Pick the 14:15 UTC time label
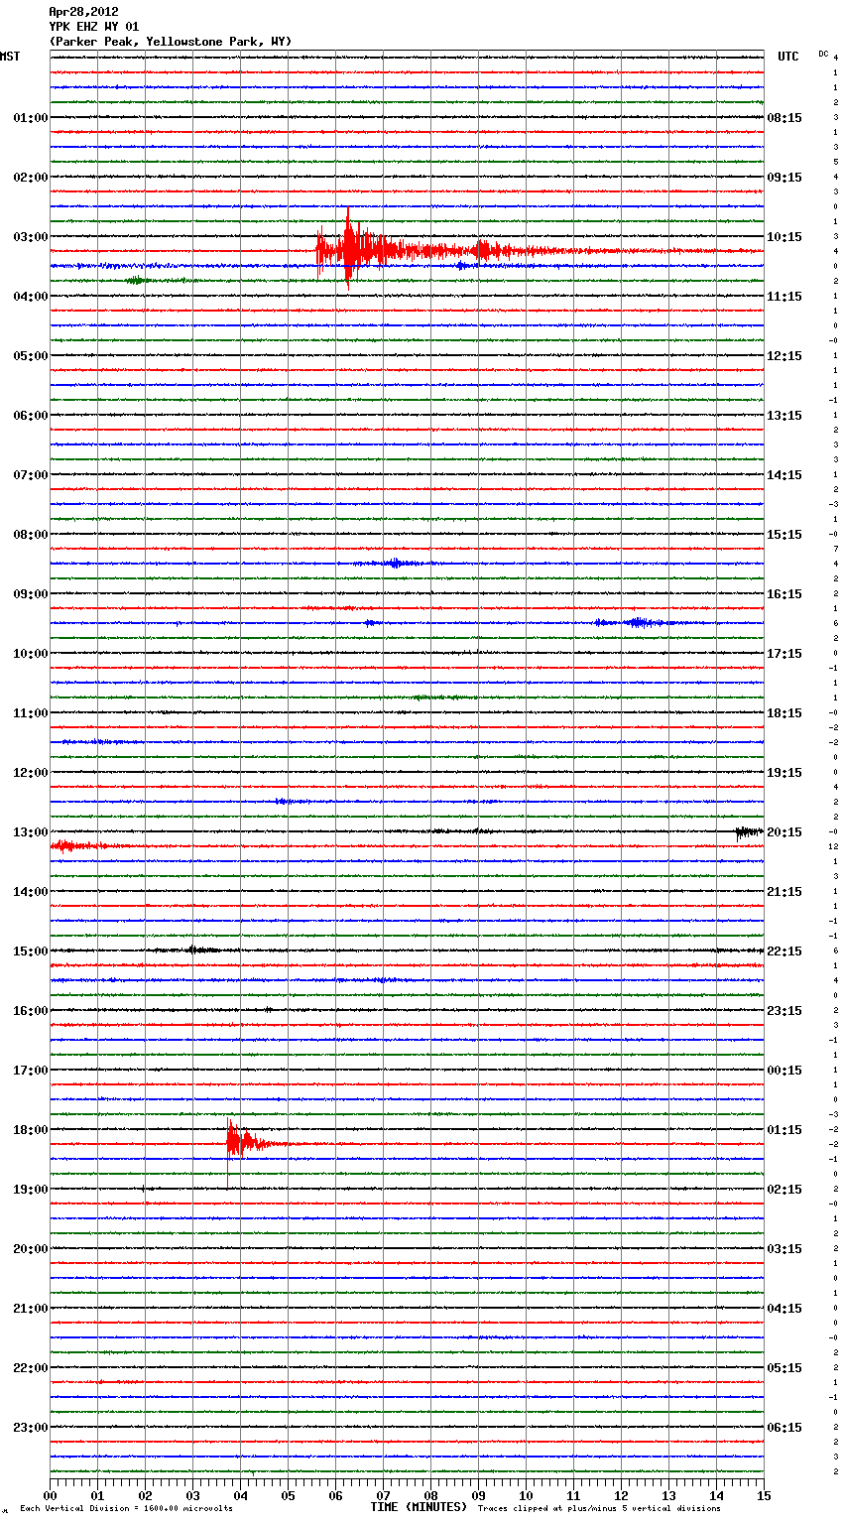This screenshot has width=843, height=1522. click(784, 475)
